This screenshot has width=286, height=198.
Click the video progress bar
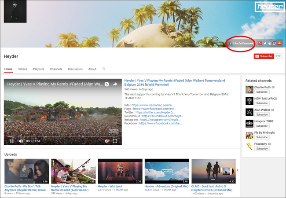coord(63,136)
